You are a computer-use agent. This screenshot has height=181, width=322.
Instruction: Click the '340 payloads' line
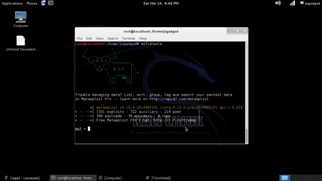pyautogui.click(x=138, y=116)
